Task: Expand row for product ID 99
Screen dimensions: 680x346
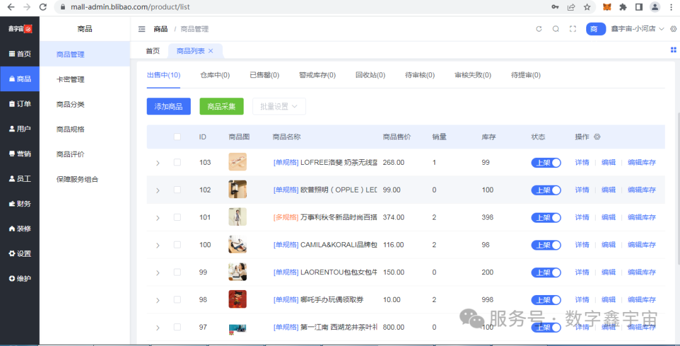Action: (x=158, y=273)
